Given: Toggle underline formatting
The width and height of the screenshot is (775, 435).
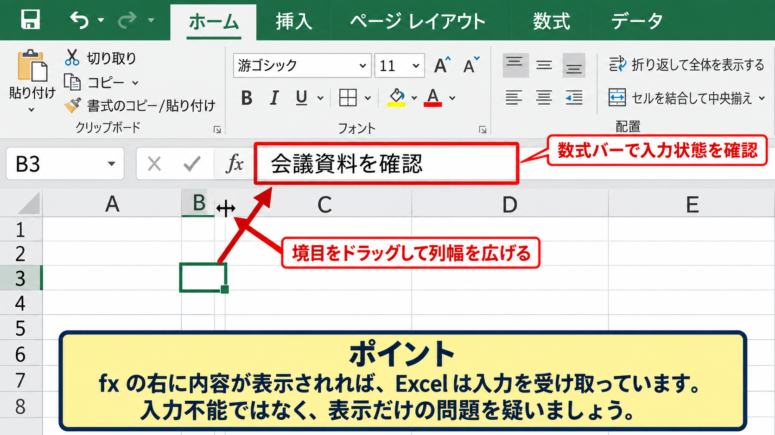Looking at the screenshot, I should (301, 98).
